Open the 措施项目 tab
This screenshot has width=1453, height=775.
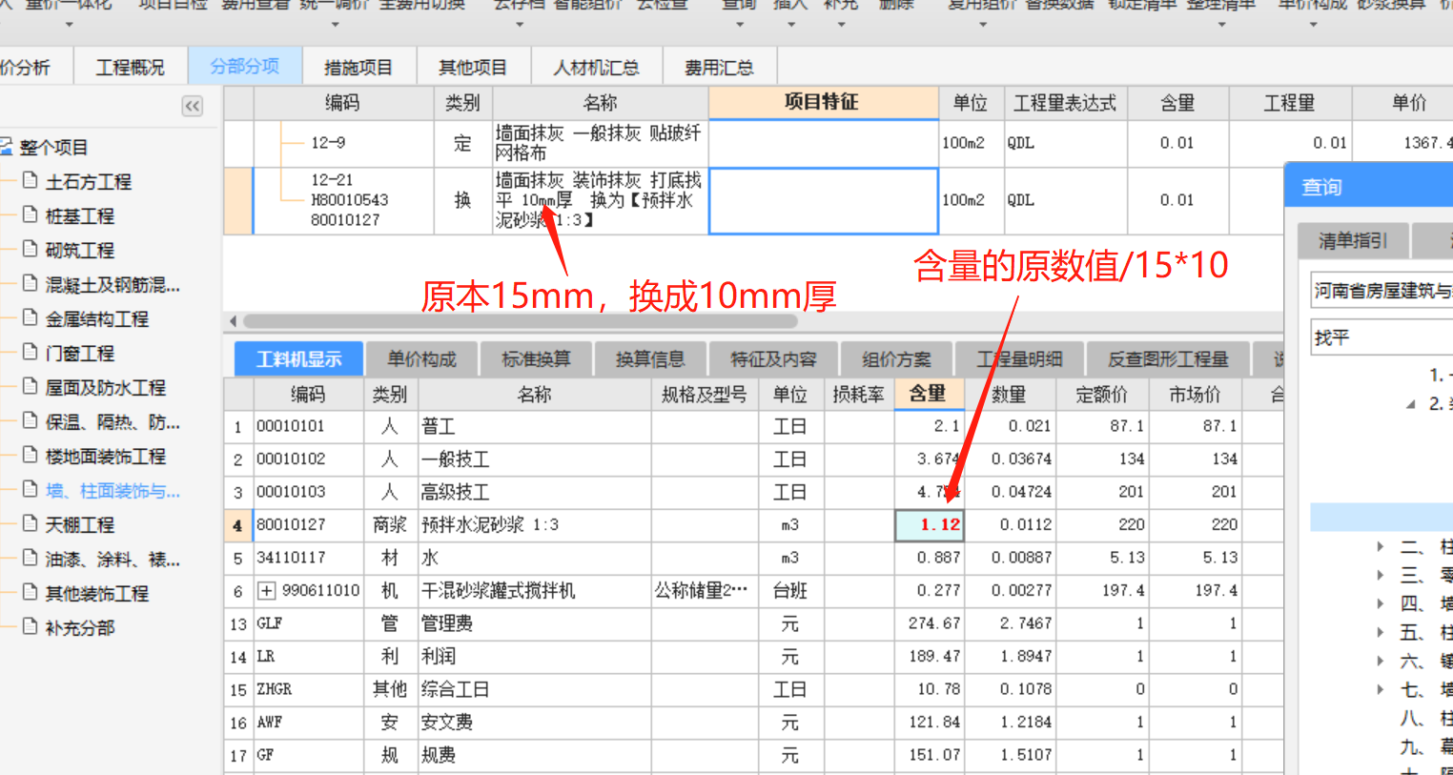click(358, 67)
